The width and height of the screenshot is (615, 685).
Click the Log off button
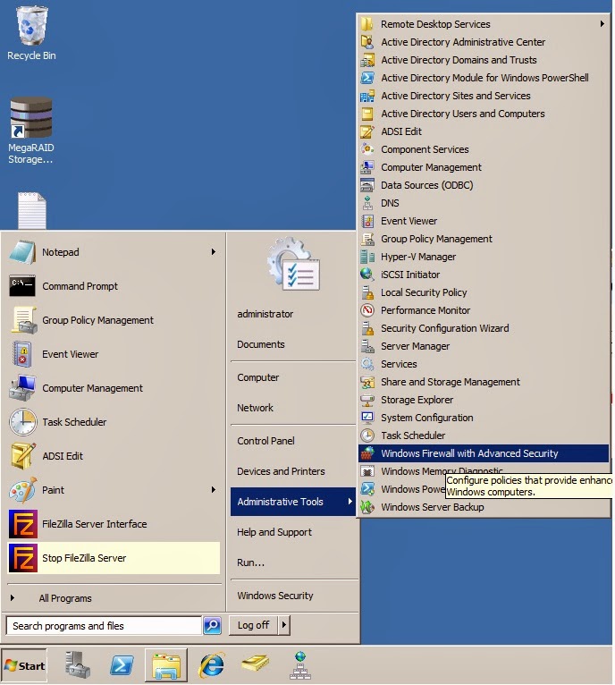point(253,625)
